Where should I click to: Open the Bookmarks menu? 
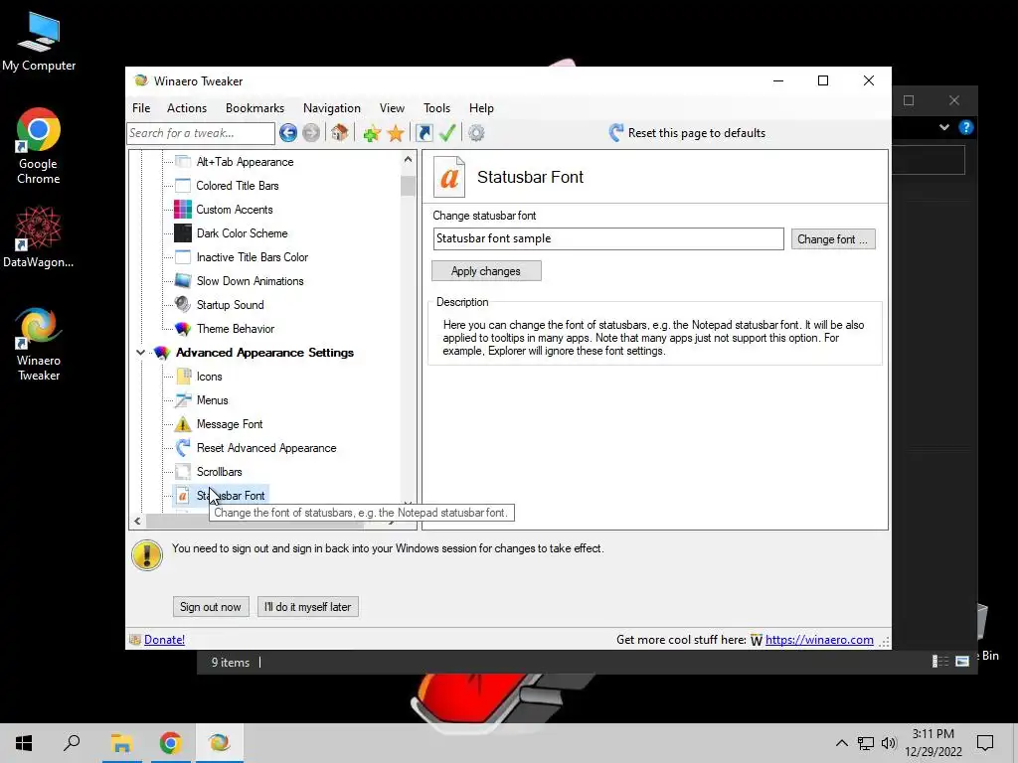(254, 108)
